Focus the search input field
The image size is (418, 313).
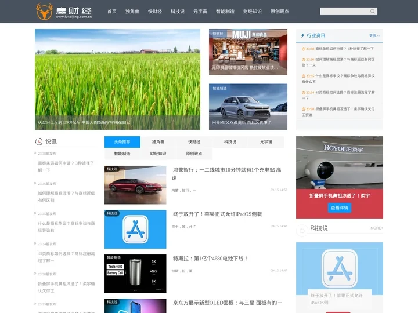(345, 11)
